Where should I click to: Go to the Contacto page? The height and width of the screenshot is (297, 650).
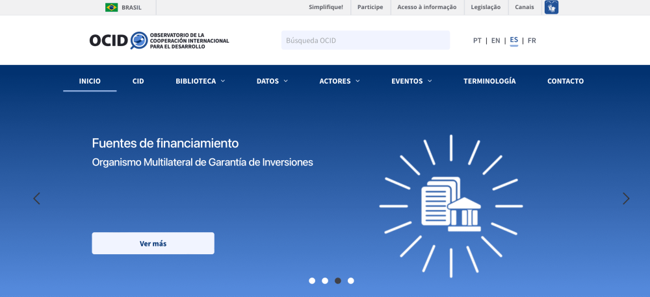pyautogui.click(x=565, y=81)
